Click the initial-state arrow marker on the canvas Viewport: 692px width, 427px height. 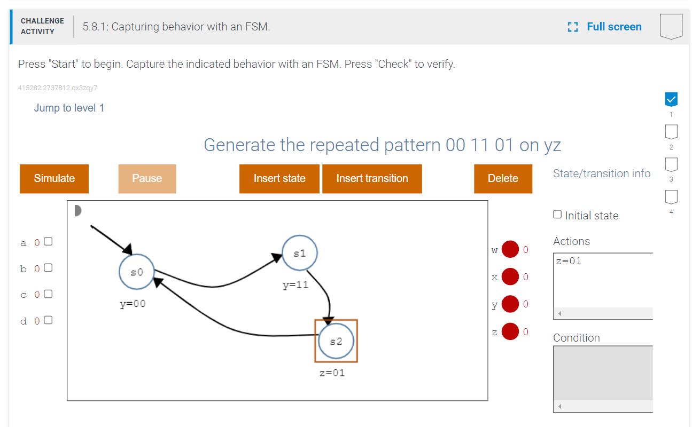[x=78, y=210]
